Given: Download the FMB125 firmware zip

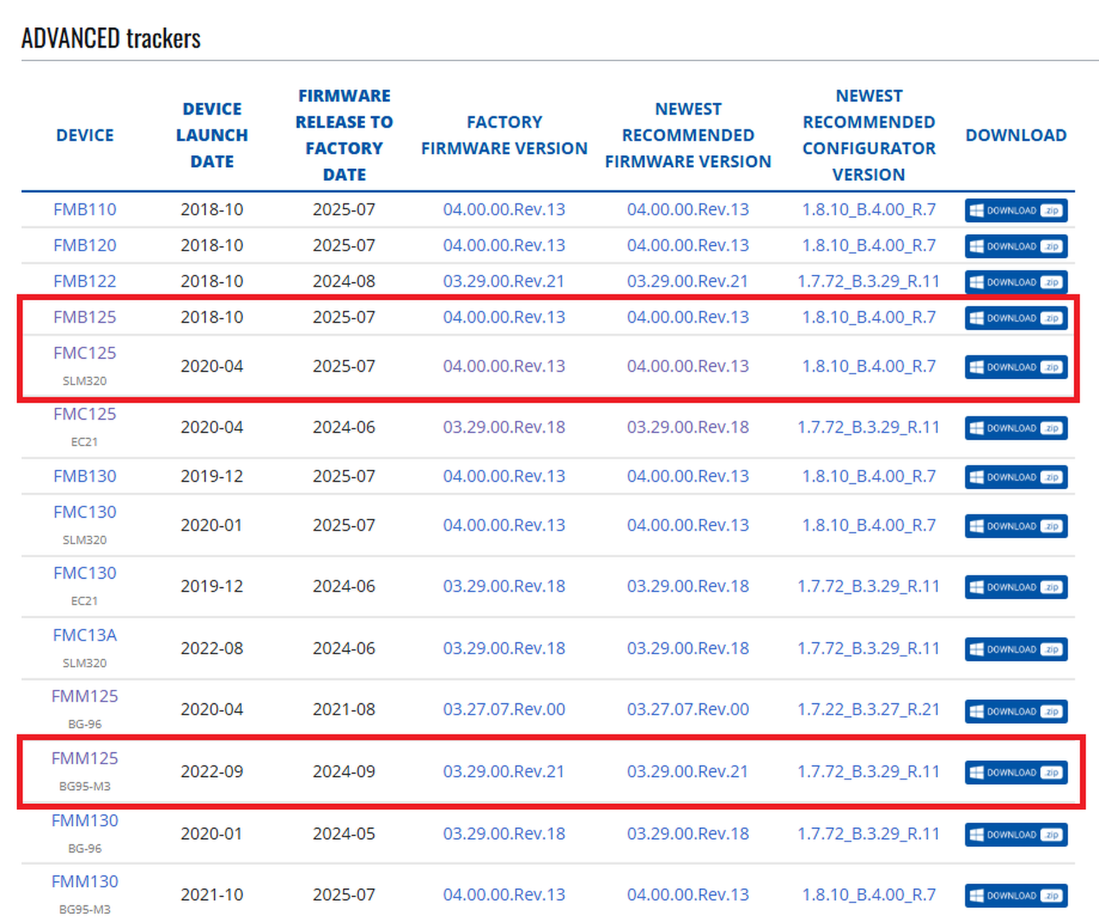Looking at the screenshot, I should pos(1016,318).
